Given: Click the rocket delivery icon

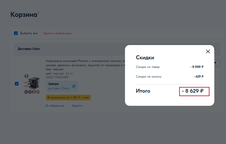Looking at the screenshot, I should click(x=74, y=86).
